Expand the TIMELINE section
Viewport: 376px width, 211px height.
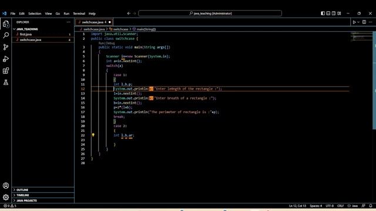click(x=43, y=195)
